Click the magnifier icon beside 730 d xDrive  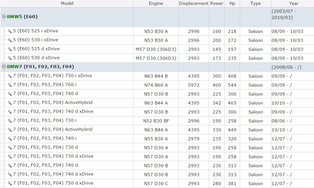point(10,157)
